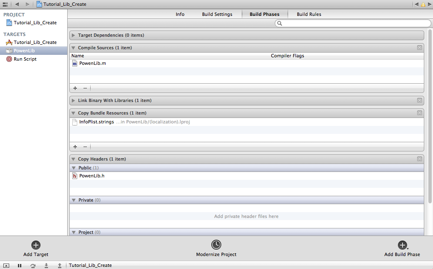This screenshot has width=433, height=269.
Task: Delete the Copy Bundle Resources phase
Action: (x=420, y=113)
